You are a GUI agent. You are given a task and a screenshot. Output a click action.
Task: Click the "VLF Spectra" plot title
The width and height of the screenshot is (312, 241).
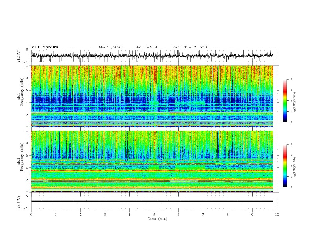(x=45, y=47)
